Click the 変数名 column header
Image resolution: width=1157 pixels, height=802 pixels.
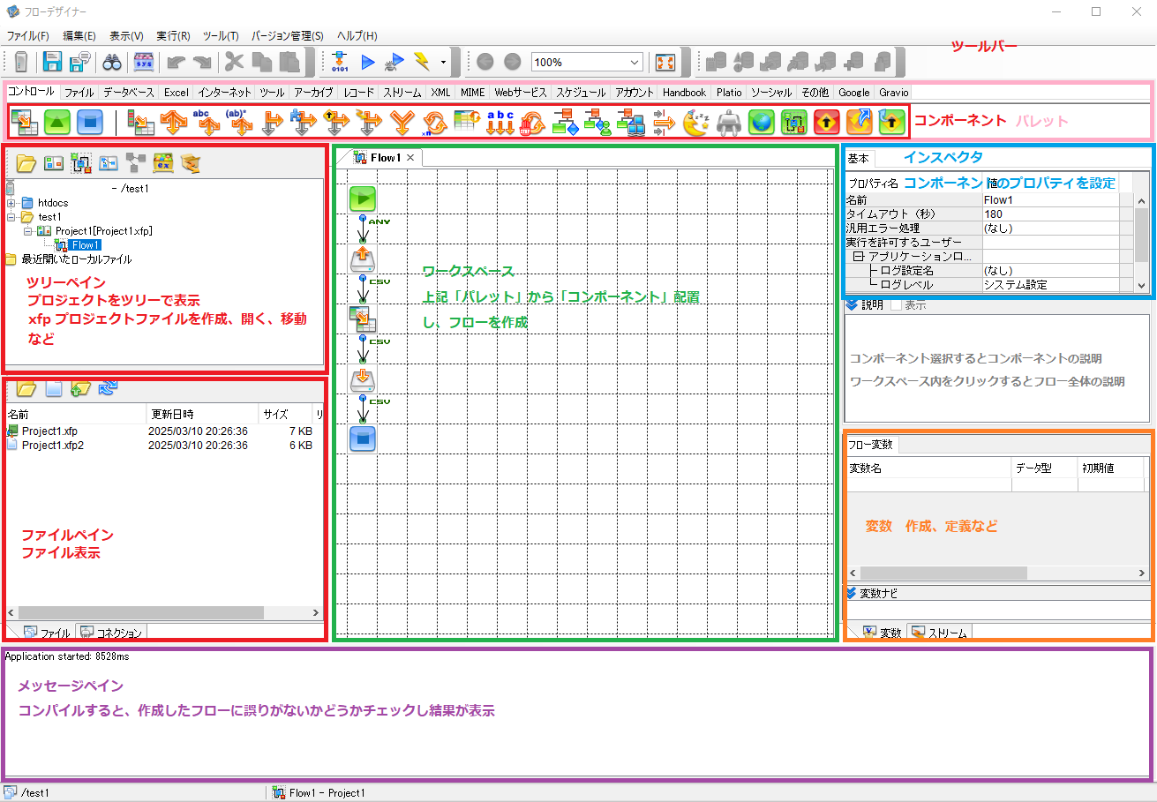coord(928,468)
